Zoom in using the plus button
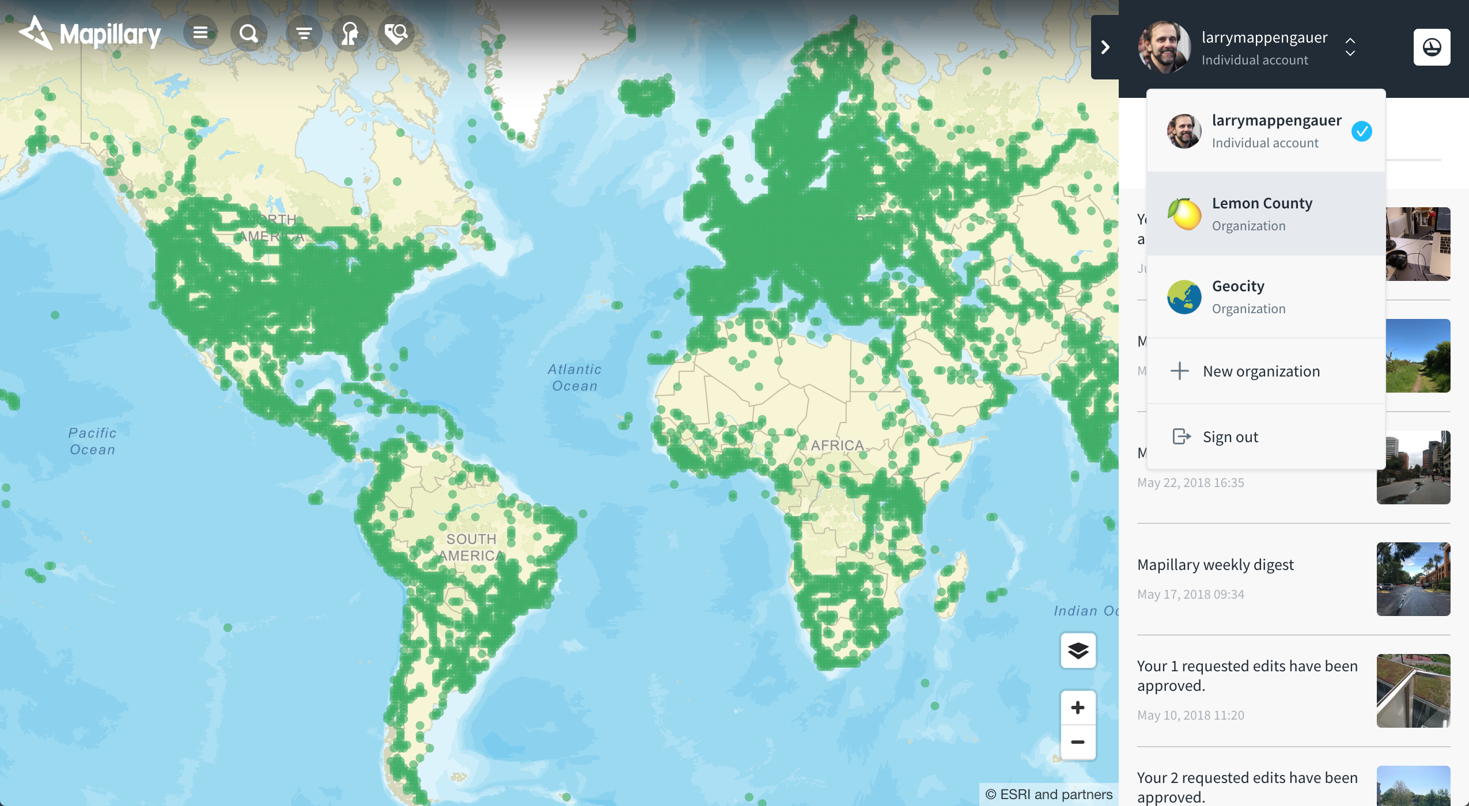The width and height of the screenshot is (1469, 806). click(1078, 707)
